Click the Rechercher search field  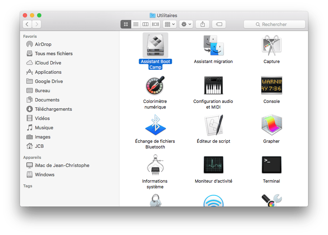[x=274, y=24]
